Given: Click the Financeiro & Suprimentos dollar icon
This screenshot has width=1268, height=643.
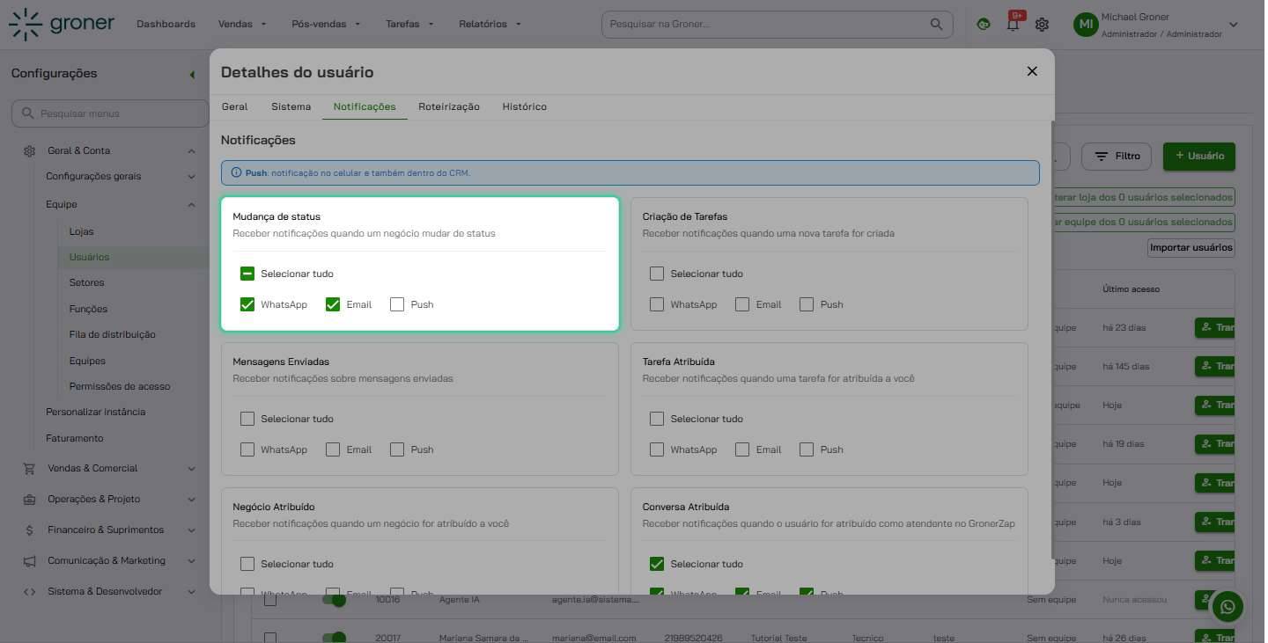Looking at the screenshot, I should pos(30,530).
